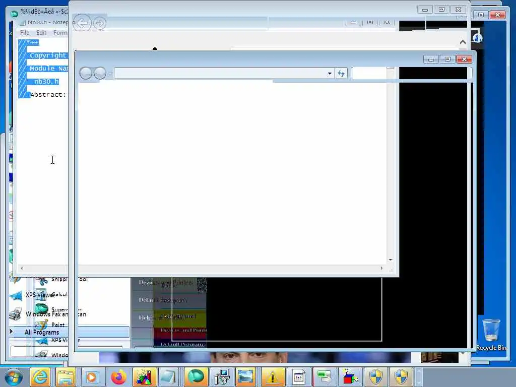
Task: Open recent pages dropdown next to nav buttons
Action: click(110, 74)
